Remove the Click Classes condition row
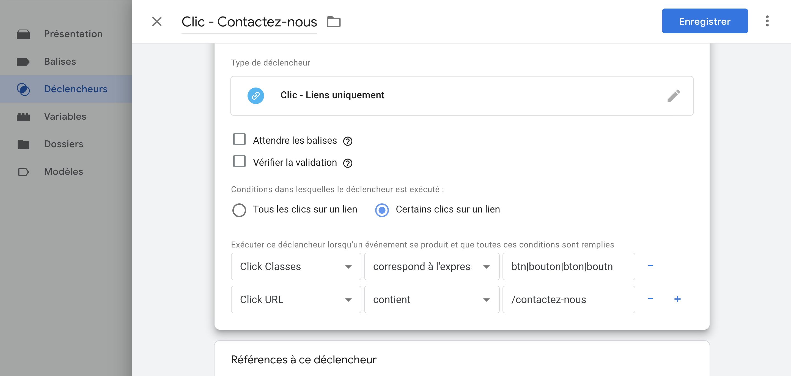Viewport: 791px width, 376px height. 650,266
